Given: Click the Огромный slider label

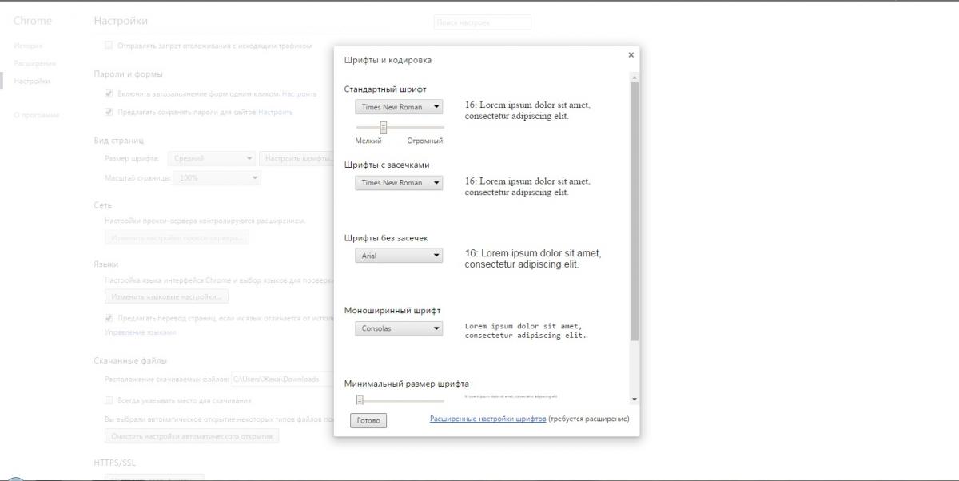Looking at the screenshot, I should coord(424,141).
